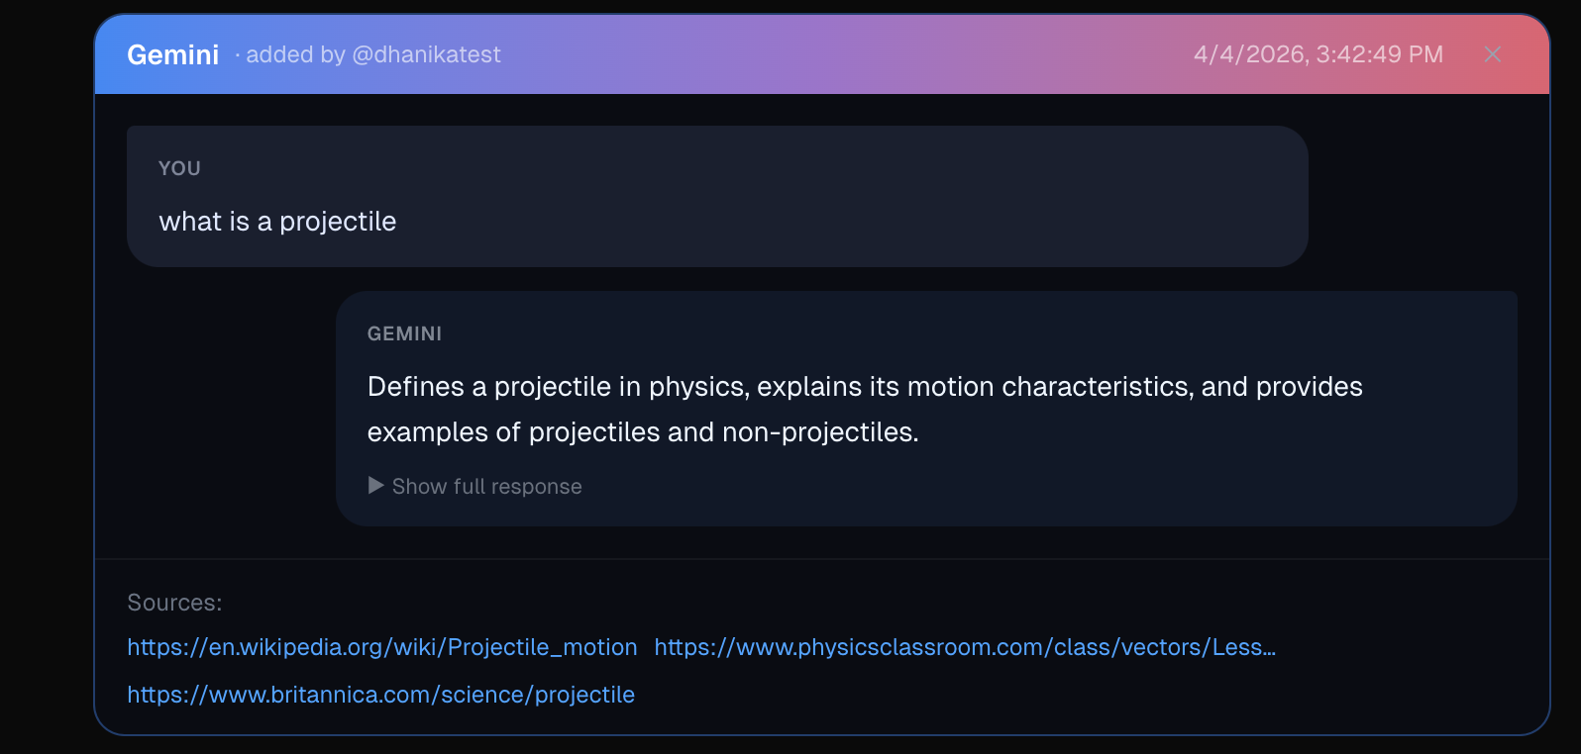Open the Britannica projectile source link
Viewport: 1581px width, 754px height.
[380, 695]
